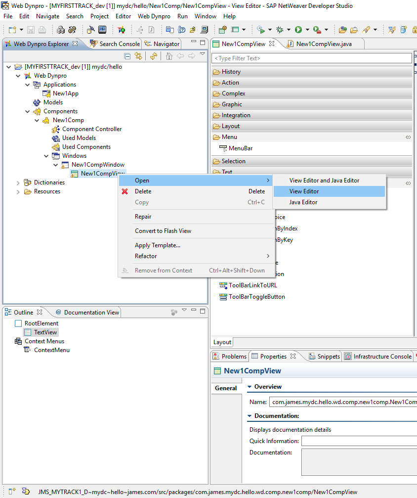Expand the Resources tree node
This screenshot has height=498, width=417.
18,191
